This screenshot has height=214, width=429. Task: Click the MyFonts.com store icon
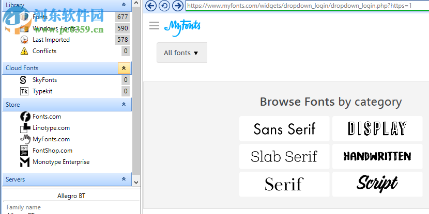25,139
